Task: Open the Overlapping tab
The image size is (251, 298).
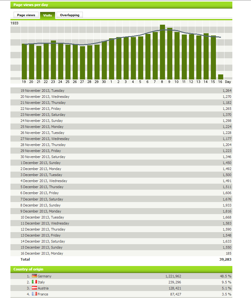Action: [x=70, y=15]
